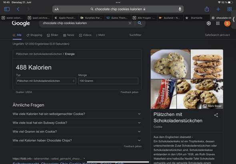This screenshot has height=164, width=236.
Task: Open the red Cookies package thumbnail
Action: tap(164, 94)
